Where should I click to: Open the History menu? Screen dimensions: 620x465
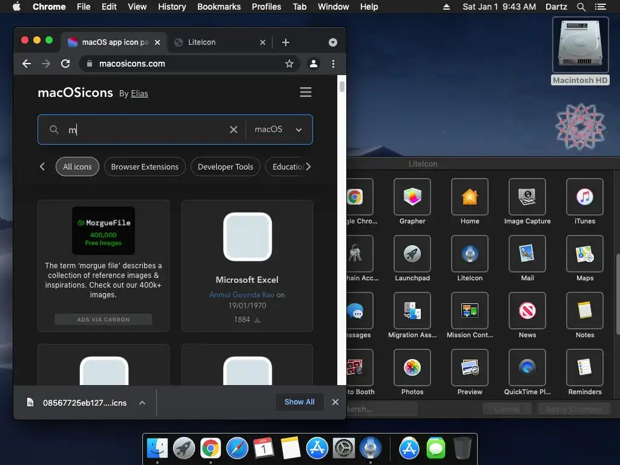[172, 7]
